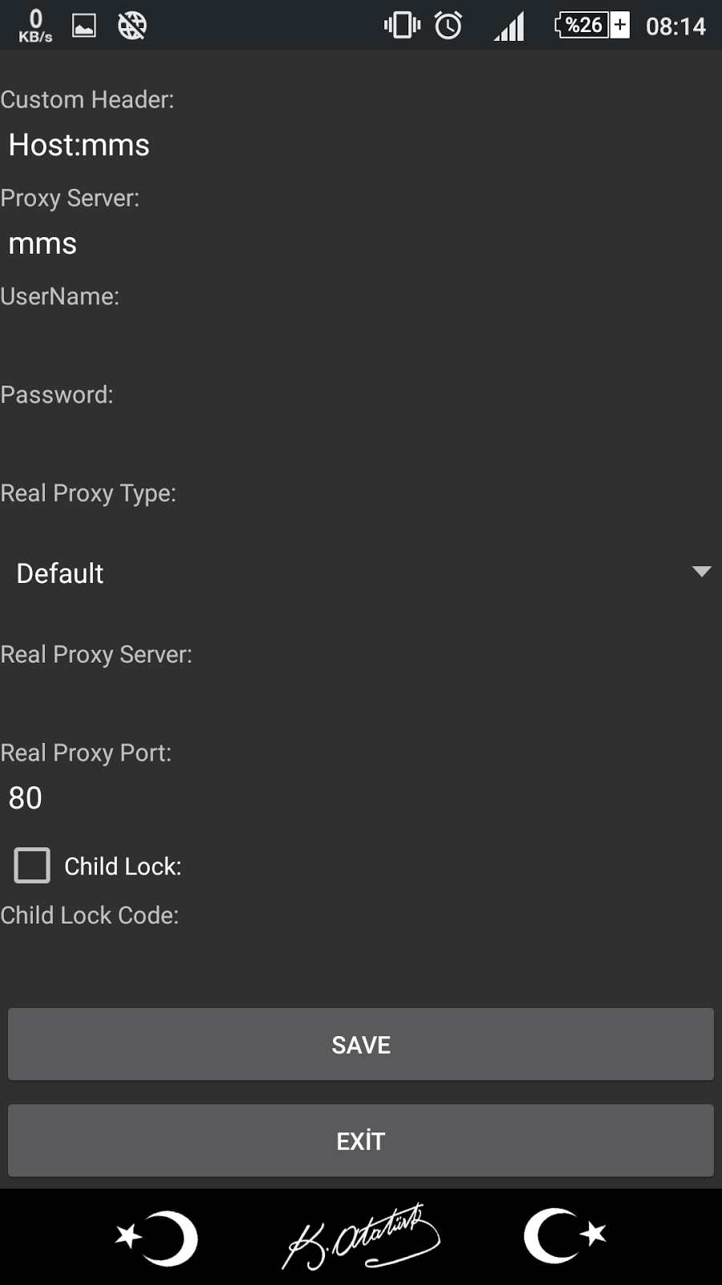Tap the vibrate mode icon
This screenshot has height=1285, width=722.
click(402, 26)
